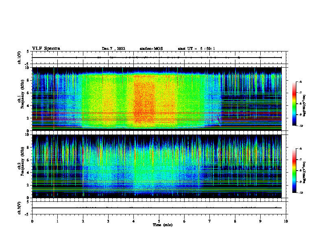This screenshot has height=248, width=322.
Task: Click the ch.2 frequency axis "8" tick
Action: (28, 148)
